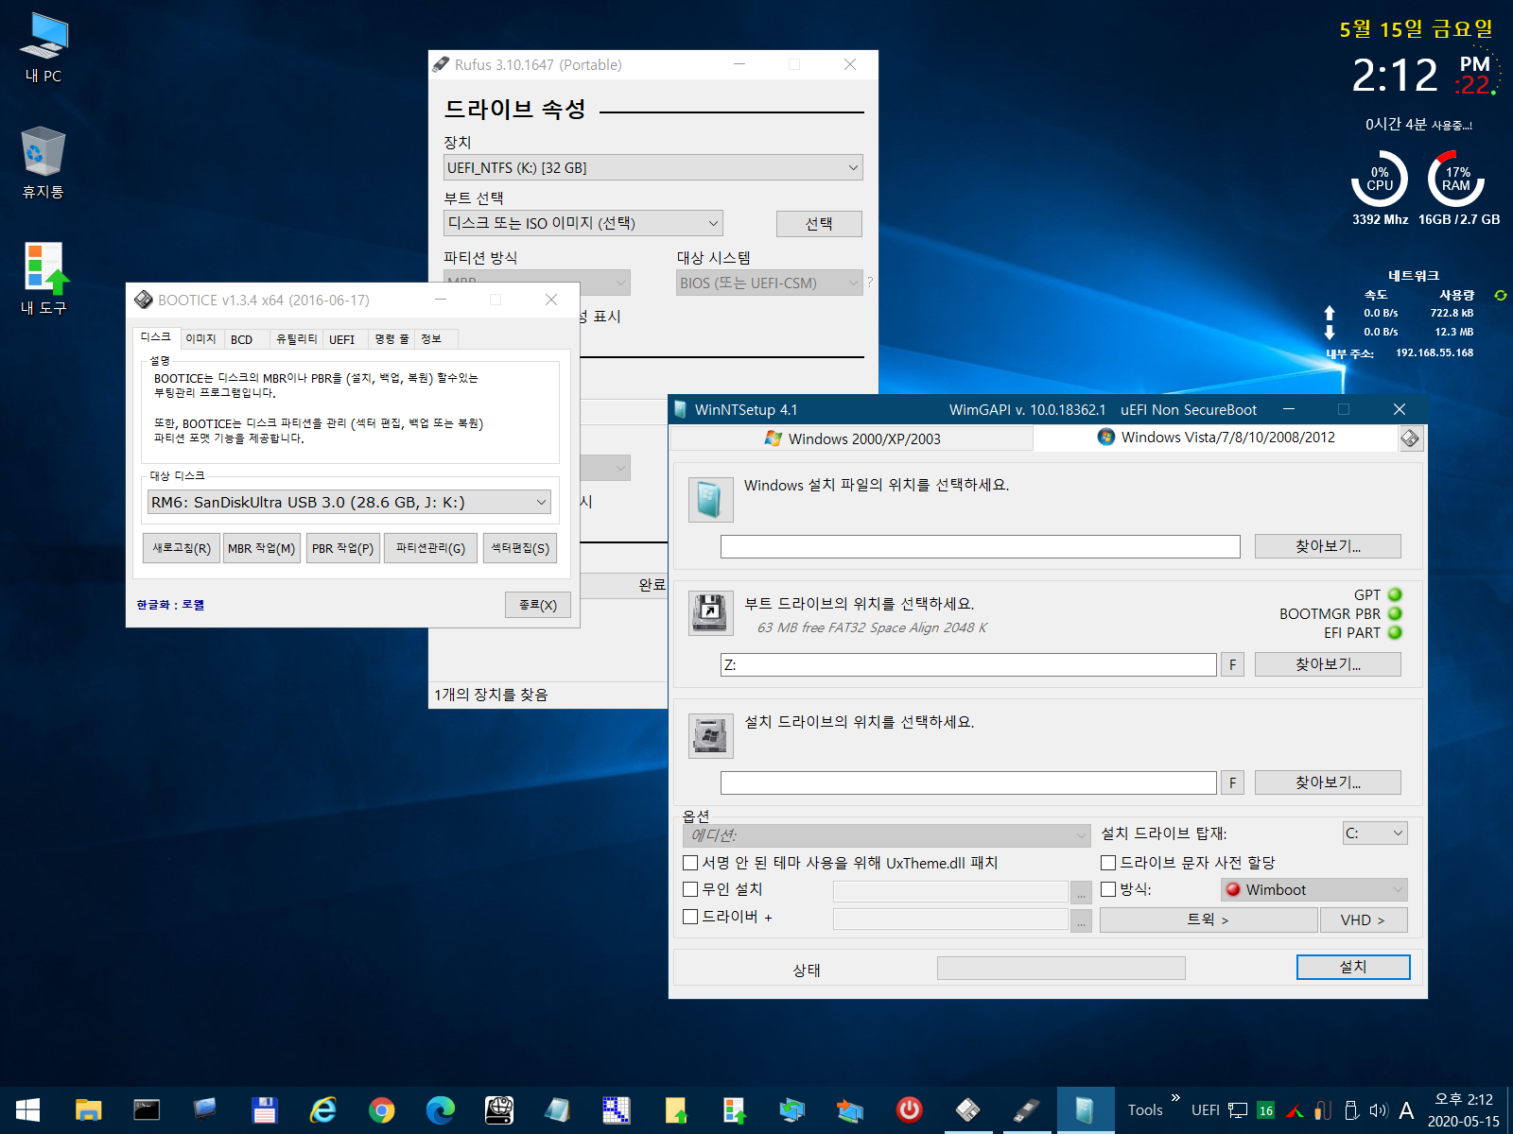Open the Rufus 장치 device dropdown
The image size is (1513, 1134).
pos(653,167)
